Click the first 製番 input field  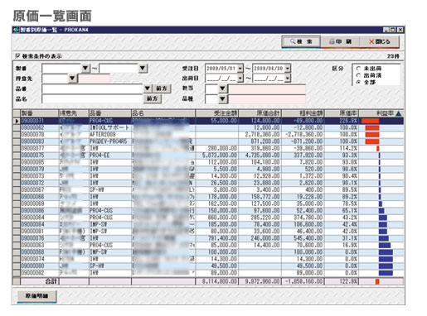click(x=61, y=68)
